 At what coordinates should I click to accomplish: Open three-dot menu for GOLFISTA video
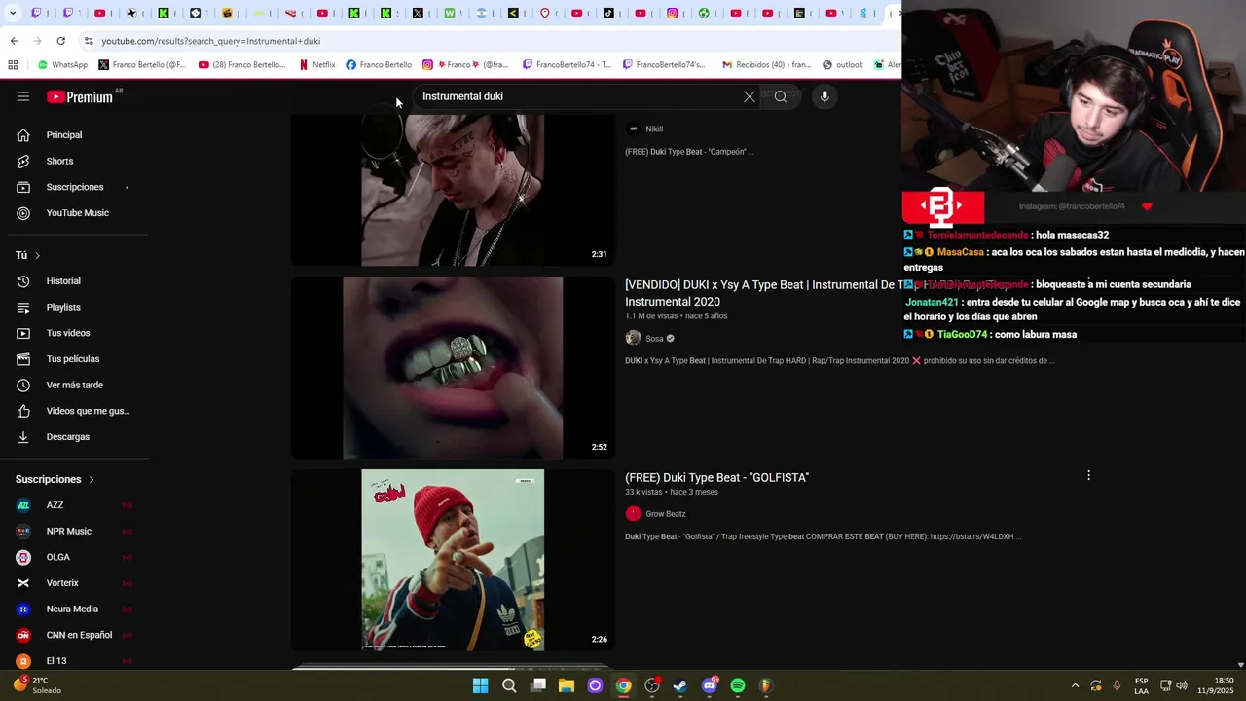1088,475
